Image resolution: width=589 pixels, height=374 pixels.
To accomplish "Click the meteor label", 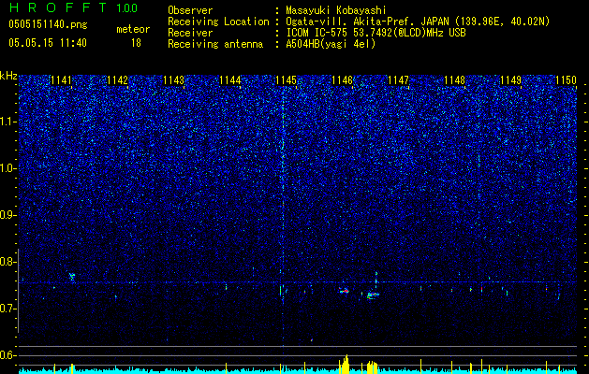I will click(133, 29).
